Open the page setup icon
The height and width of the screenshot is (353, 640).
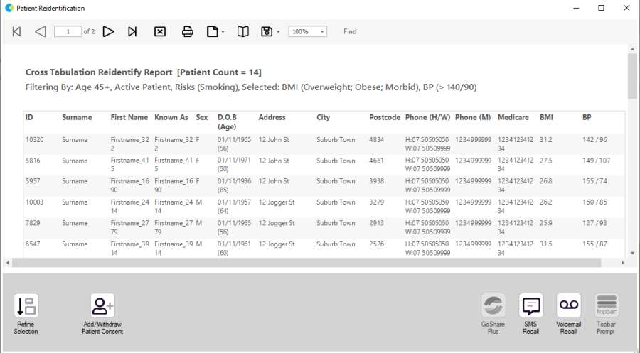(213, 31)
